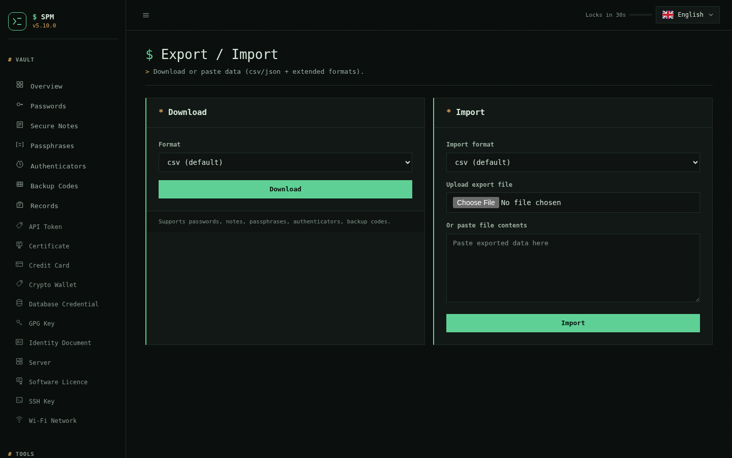The image size is (732, 458).
Task: Open the GPG Key section
Action: coord(42,324)
